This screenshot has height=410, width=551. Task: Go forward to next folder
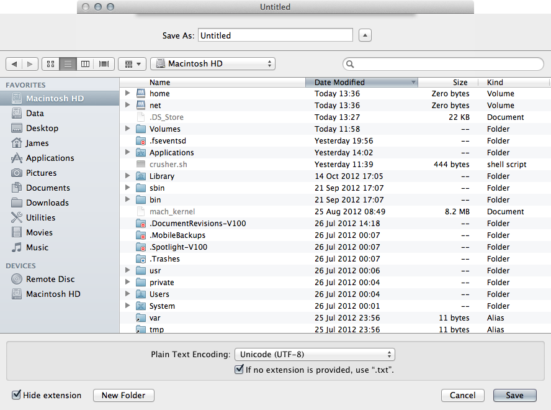click(30, 64)
